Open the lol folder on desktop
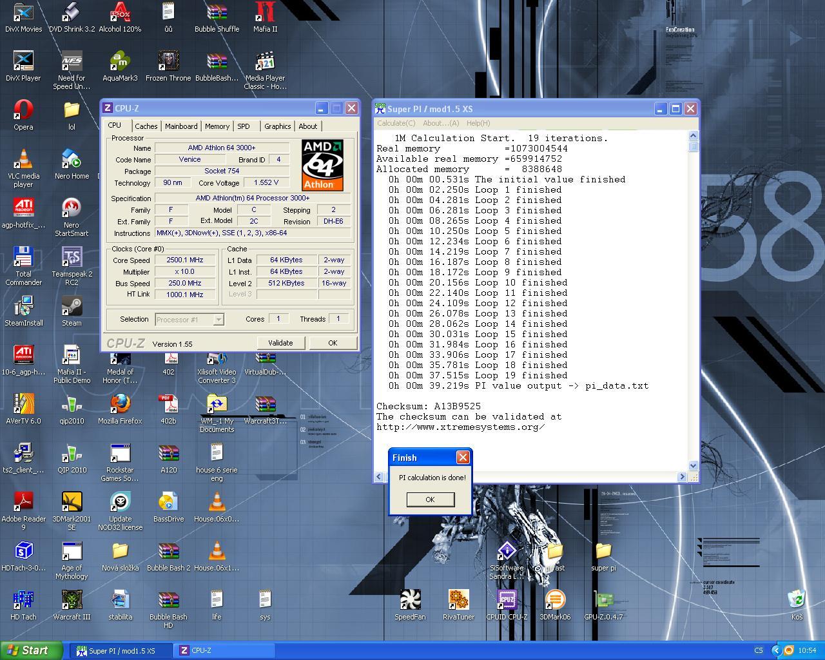825x660 pixels. coord(72,115)
